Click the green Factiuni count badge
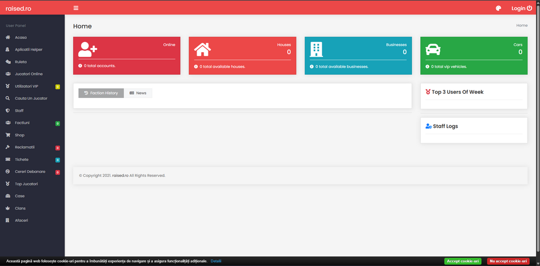 click(58, 123)
